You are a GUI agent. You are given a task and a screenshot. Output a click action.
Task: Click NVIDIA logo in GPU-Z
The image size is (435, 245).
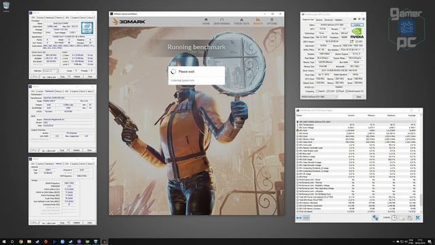(x=357, y=33)
